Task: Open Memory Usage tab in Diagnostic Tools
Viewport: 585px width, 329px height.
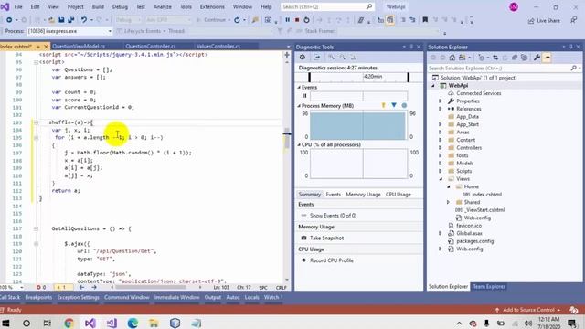Action: pos(363,195)
